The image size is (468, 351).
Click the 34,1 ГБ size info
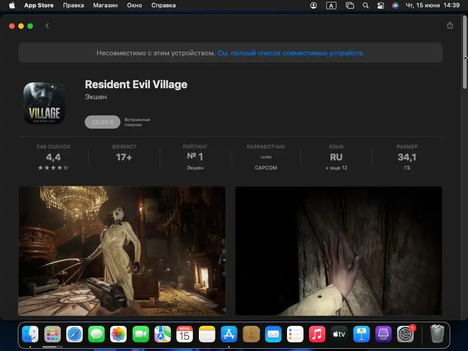coord(407,157)
